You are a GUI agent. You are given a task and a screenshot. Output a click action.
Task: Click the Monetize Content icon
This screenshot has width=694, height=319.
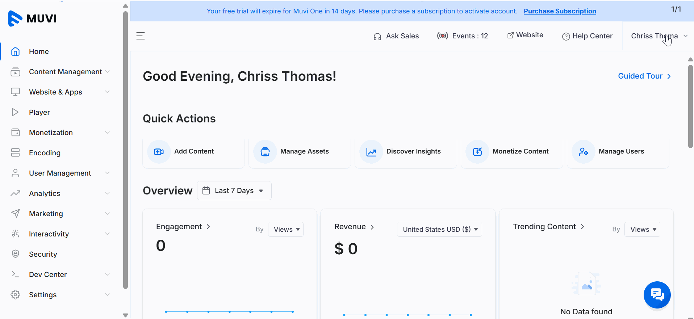click(477, 152)
